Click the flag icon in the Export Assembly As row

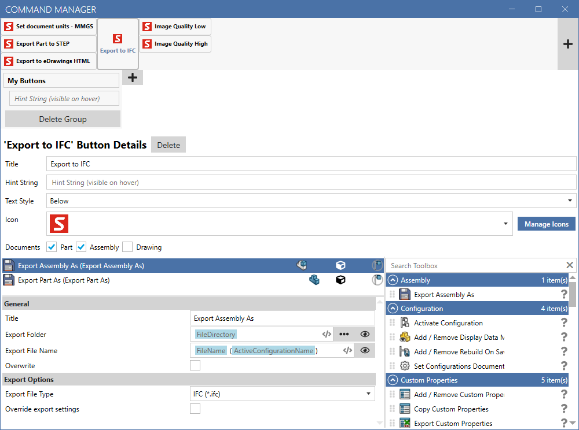[377, 265]
